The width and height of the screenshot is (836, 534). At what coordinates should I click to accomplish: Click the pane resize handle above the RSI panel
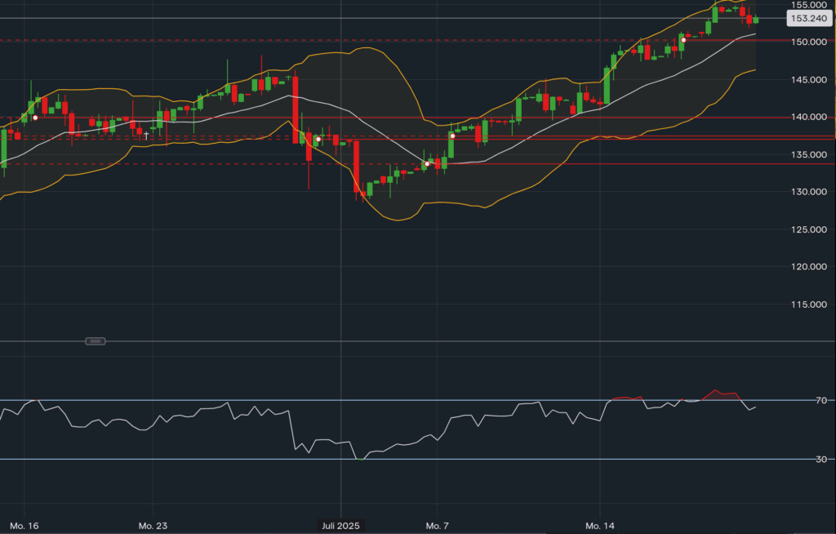pyautogui.click(x=96, y=340)
